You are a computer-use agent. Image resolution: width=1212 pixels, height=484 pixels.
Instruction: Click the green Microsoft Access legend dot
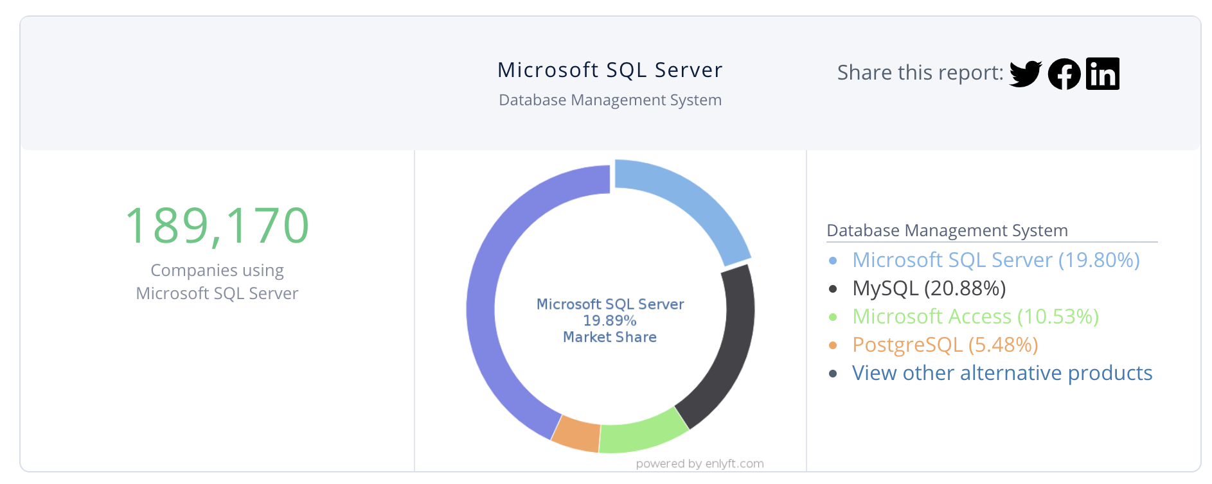[x=833, y=317]
